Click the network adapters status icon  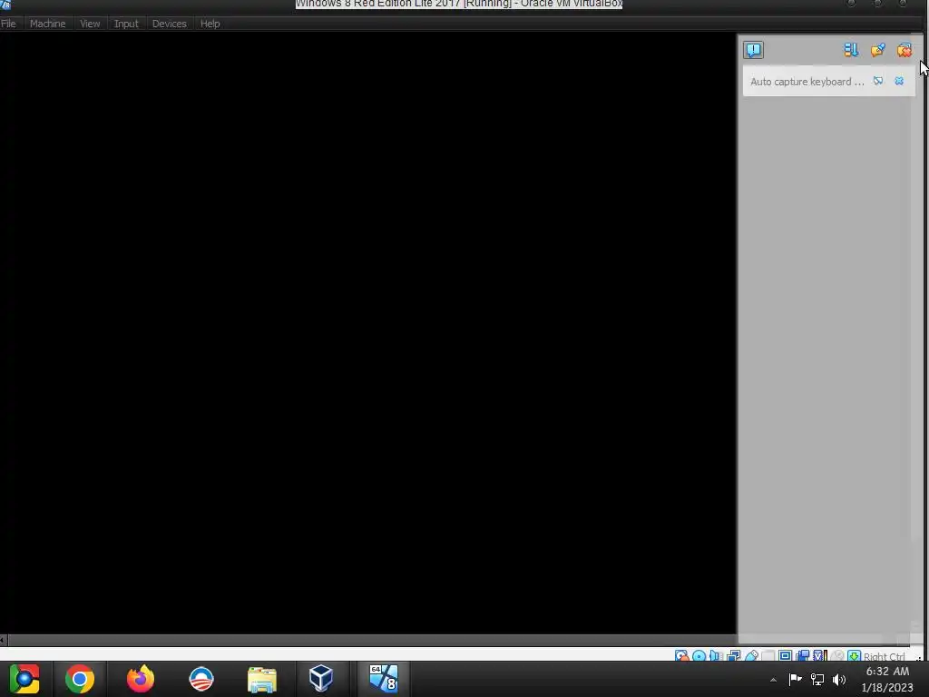[x=733, y=656]
